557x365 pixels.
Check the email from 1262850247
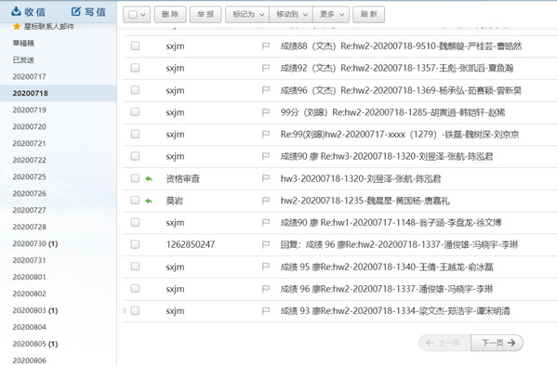[135, 244]
